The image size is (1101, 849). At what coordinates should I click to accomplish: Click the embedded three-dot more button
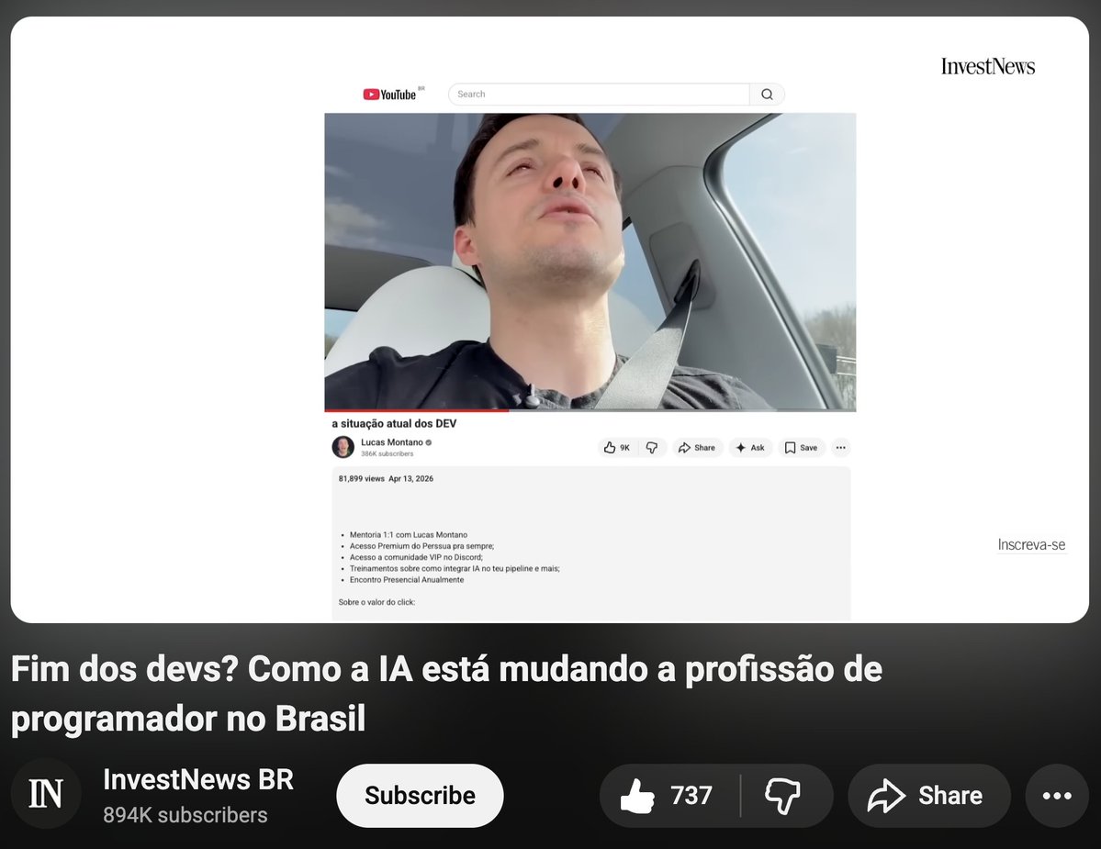pos(840,448)
